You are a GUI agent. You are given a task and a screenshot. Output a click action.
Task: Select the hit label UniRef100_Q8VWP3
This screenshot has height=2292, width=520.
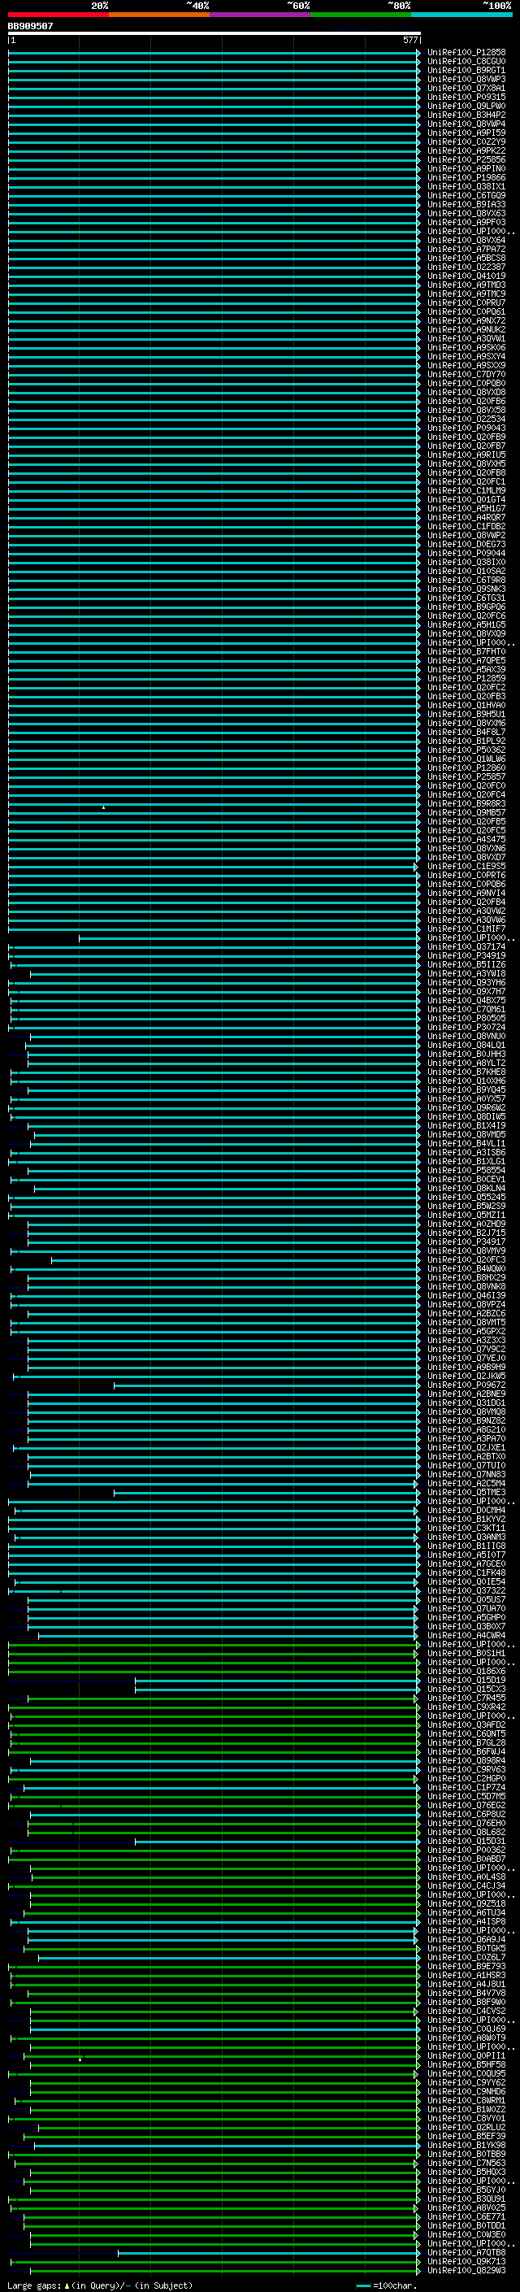click(466, 79)
